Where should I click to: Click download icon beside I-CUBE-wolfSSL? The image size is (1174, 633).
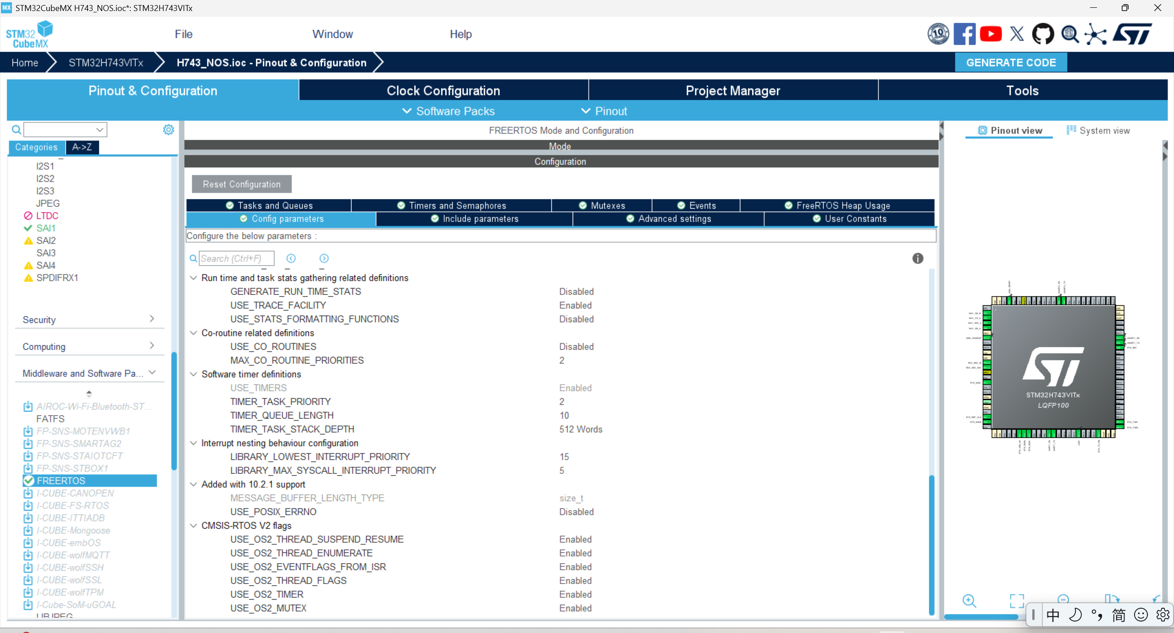pos(28,580)
